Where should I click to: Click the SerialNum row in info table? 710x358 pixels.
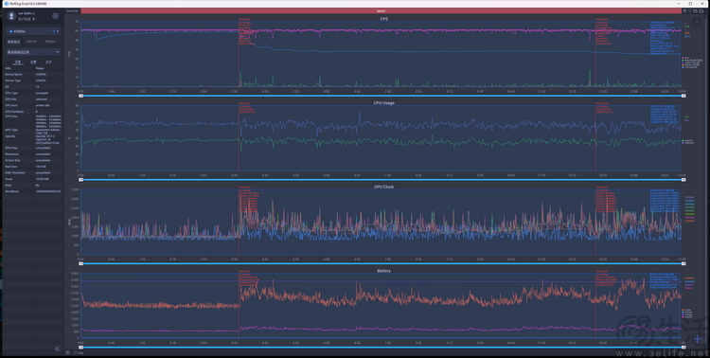(x=33, y=191)
